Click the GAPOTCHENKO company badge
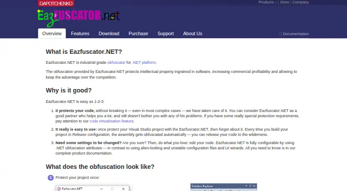This screenshot has height=191, width=347. (x=56, y=3)
